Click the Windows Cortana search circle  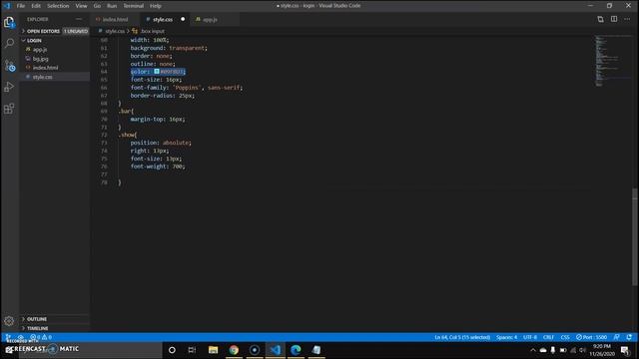[x=172, y=350]
